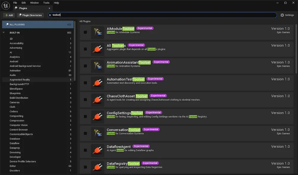298x175 pixels.
Task: Click the AutomationTestToolset plug icon
Action: 97,83
